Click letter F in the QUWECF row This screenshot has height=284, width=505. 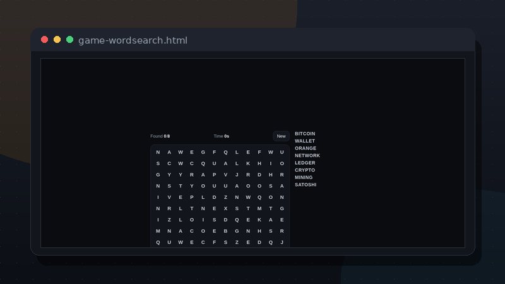click(214, 242)
